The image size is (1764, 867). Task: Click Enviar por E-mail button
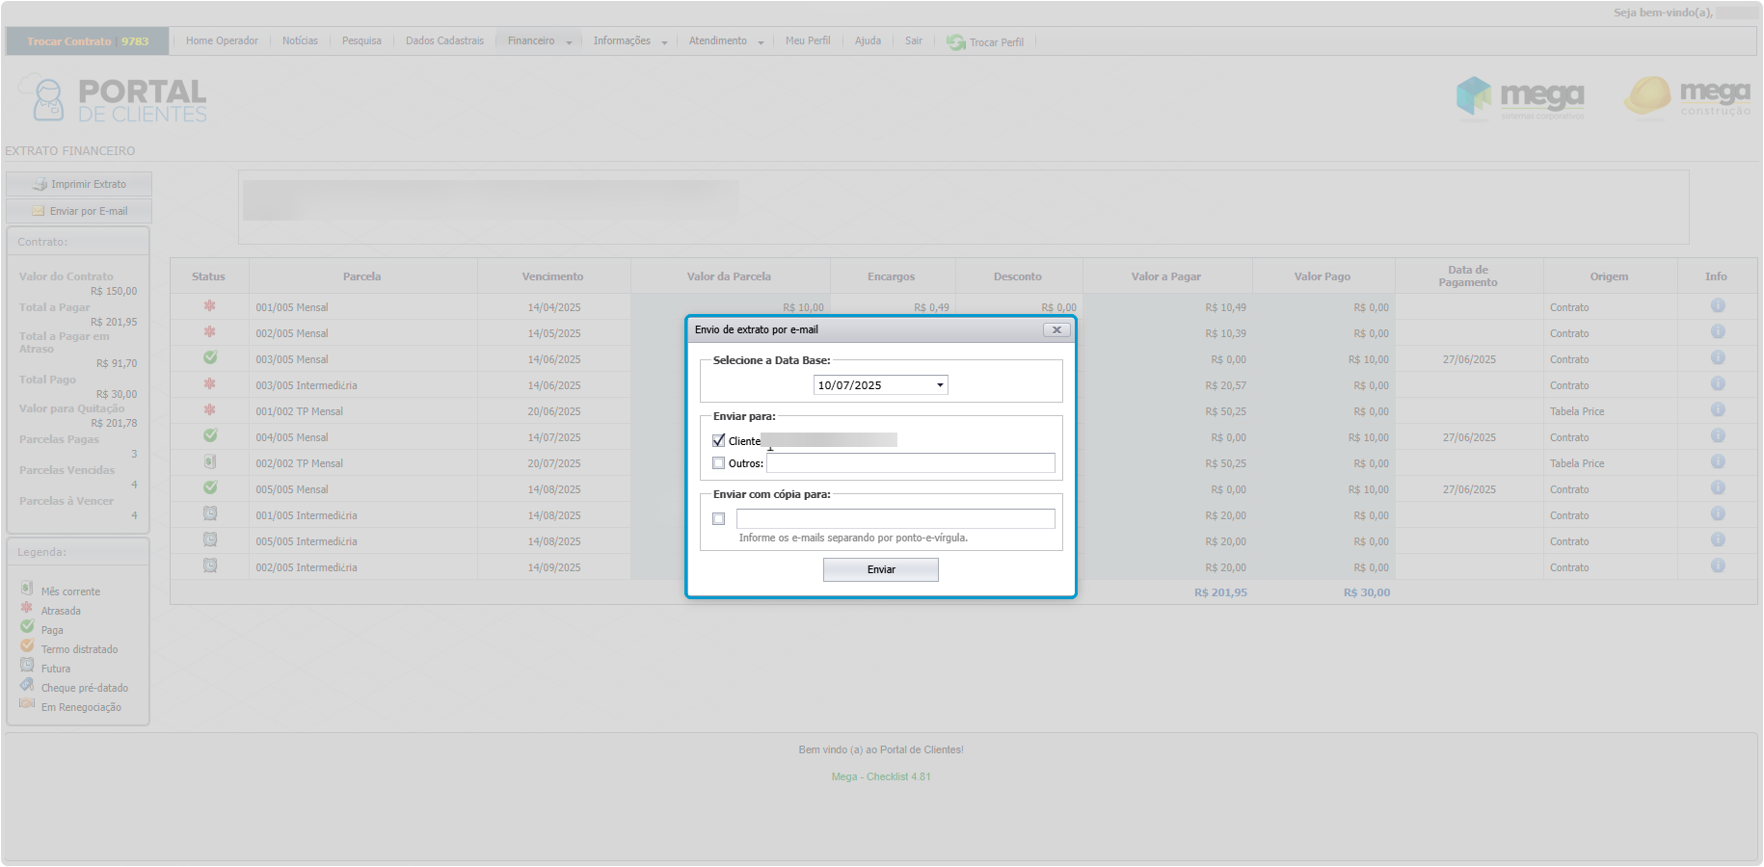click(79, 211)
